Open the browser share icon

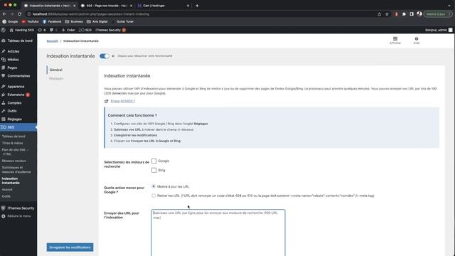tap(379, 14)
